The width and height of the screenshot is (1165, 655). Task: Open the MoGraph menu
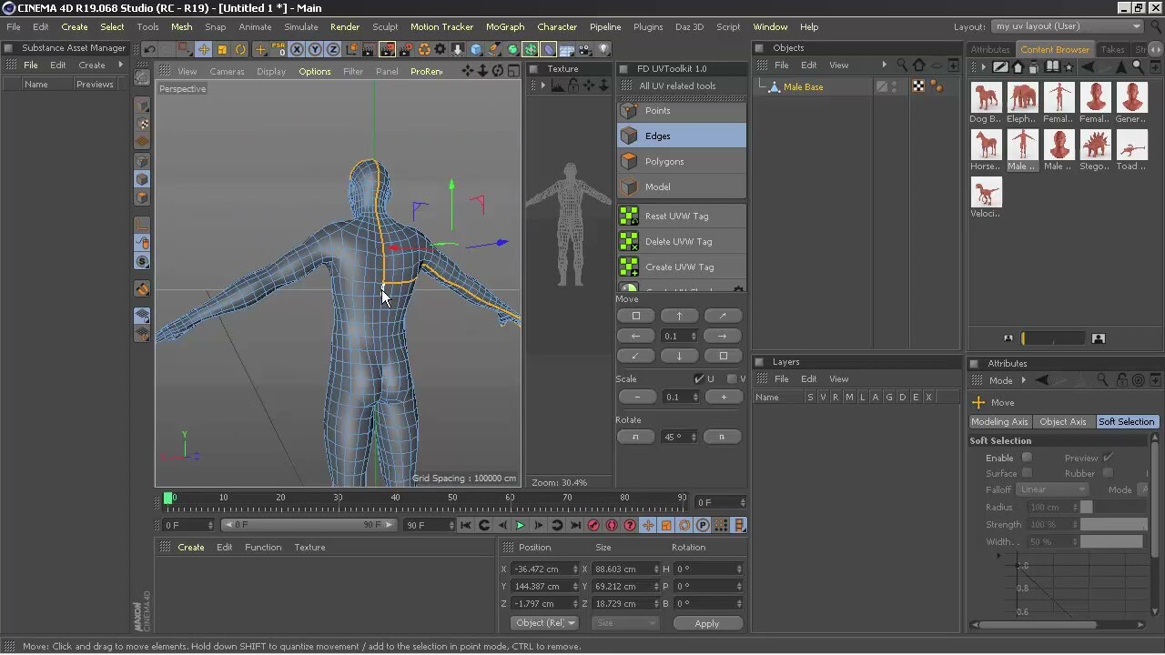point(505,26)
